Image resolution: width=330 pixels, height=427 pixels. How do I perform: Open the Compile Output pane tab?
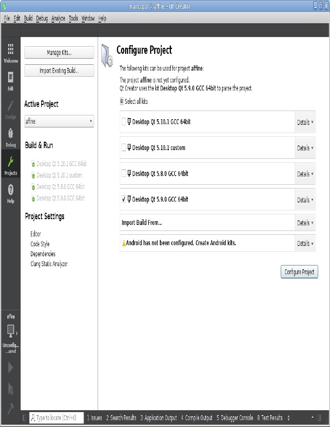pyautogui.click(x=197, y=418)
